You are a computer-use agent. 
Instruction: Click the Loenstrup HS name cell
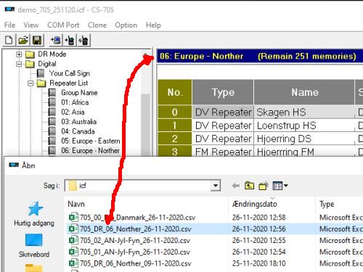point(304,125)
